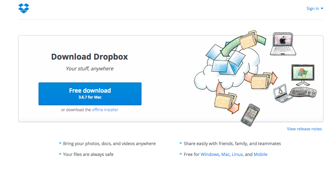Follow the Mobile platform link
336x172 pixels.
pyautogui.click(x=260, y=154)
